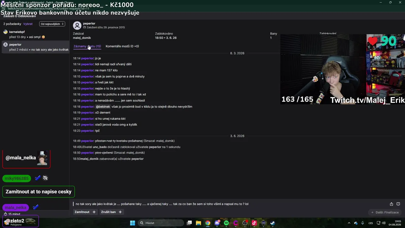Click kernelebpf's avatar in request list
Viewport: 405px width, 228px height.
5,32
